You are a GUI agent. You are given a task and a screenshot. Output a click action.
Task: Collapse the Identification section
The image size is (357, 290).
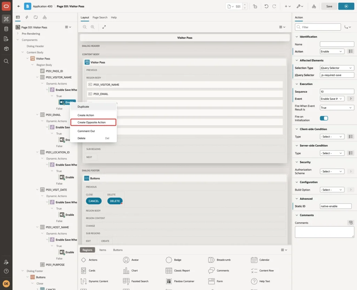coord(296,37)
